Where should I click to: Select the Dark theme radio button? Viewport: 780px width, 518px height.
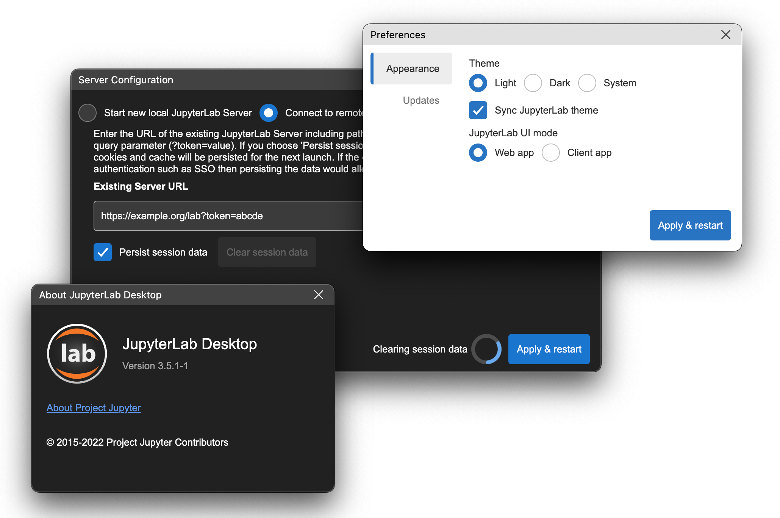point(533,83)
